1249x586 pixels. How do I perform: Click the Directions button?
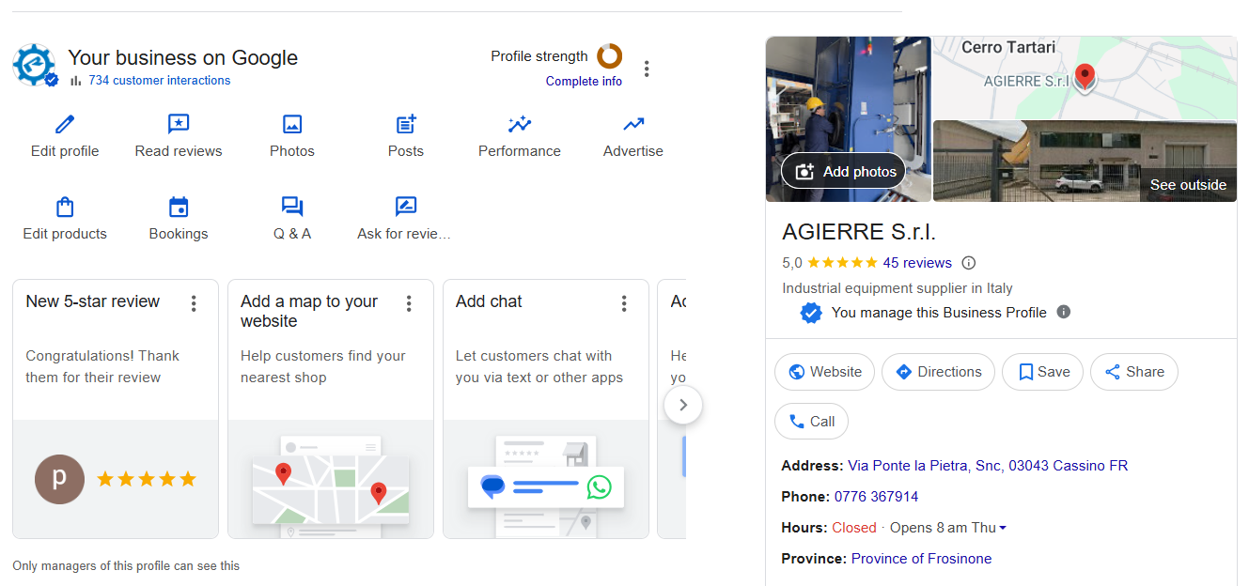[x=938, y=372]
